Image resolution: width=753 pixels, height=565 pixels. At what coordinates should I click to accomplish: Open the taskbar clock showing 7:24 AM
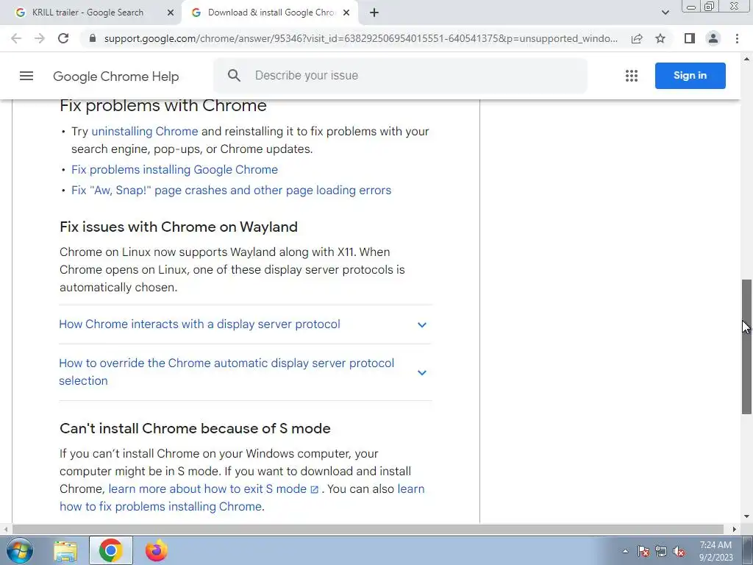715,551
